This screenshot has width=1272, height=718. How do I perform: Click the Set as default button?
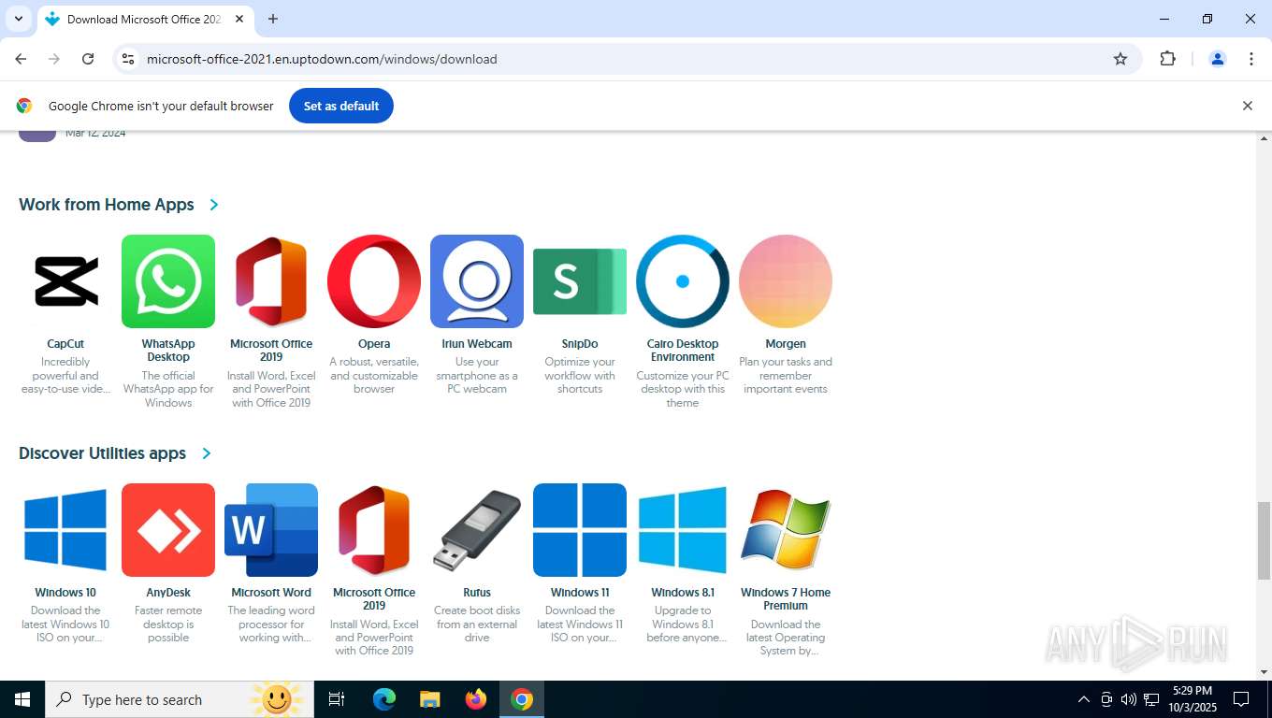[x=341, y=106]
